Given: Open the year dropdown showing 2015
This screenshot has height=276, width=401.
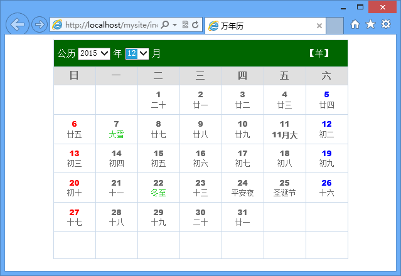Looking at the screenshot, I should 94,54.
